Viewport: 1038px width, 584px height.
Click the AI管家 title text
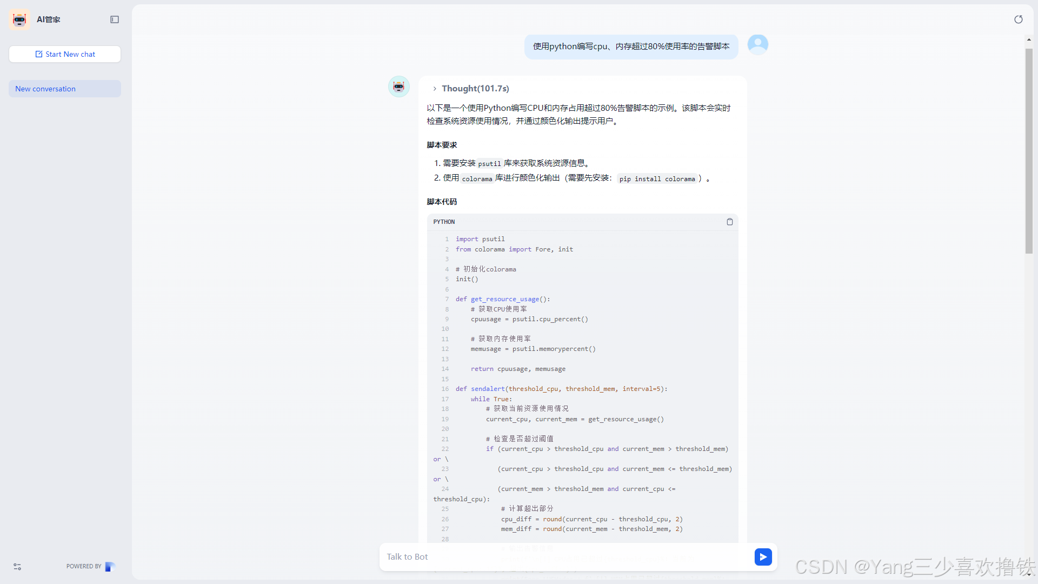(x=48, y=19)
